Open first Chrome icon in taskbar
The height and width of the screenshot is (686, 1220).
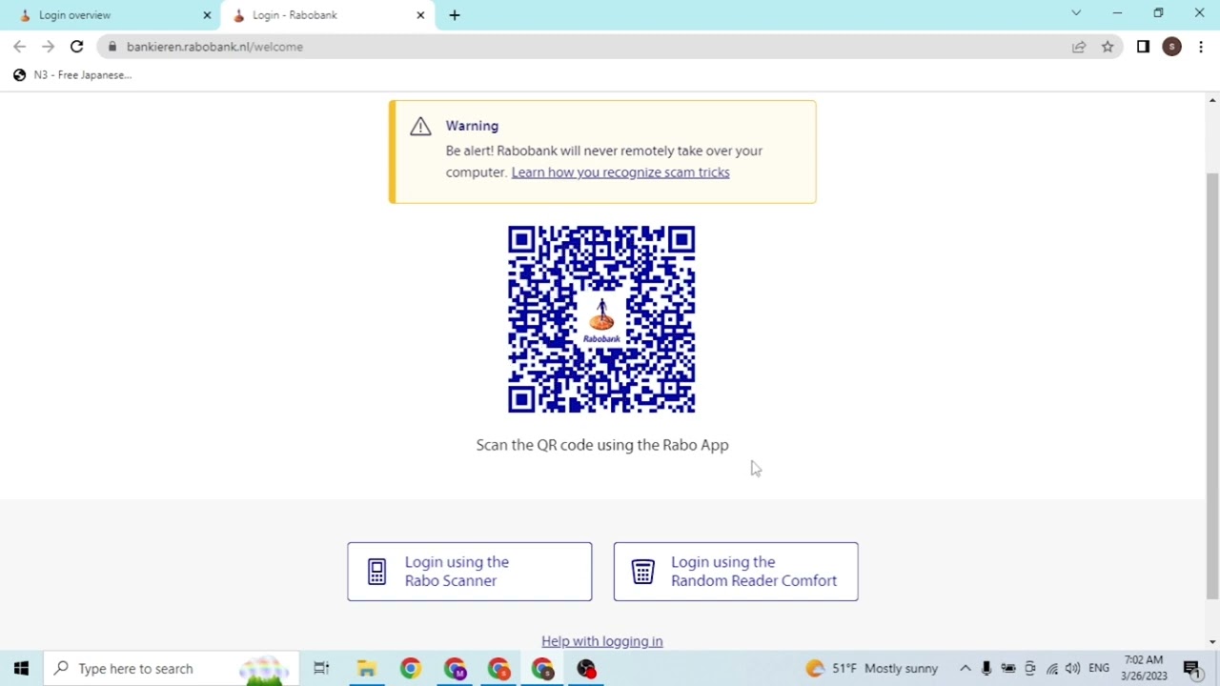pos(410,669)
